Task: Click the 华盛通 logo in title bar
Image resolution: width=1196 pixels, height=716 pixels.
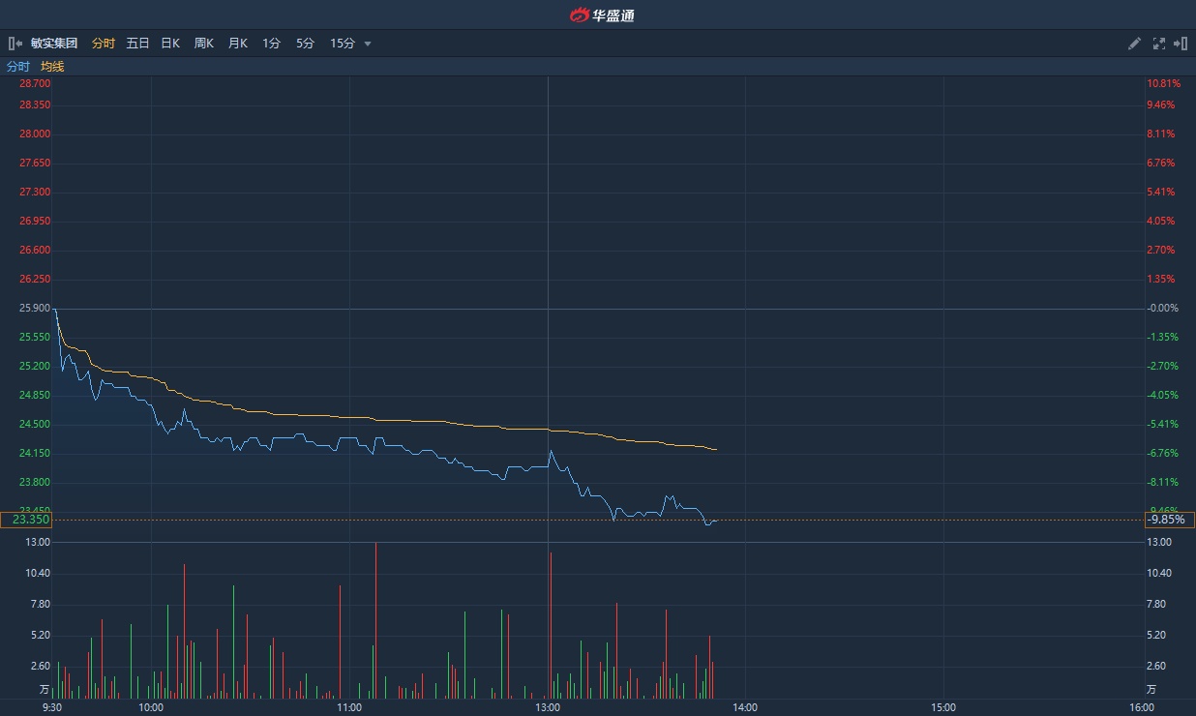Action: pyautogui.click(x=601, y=15)
